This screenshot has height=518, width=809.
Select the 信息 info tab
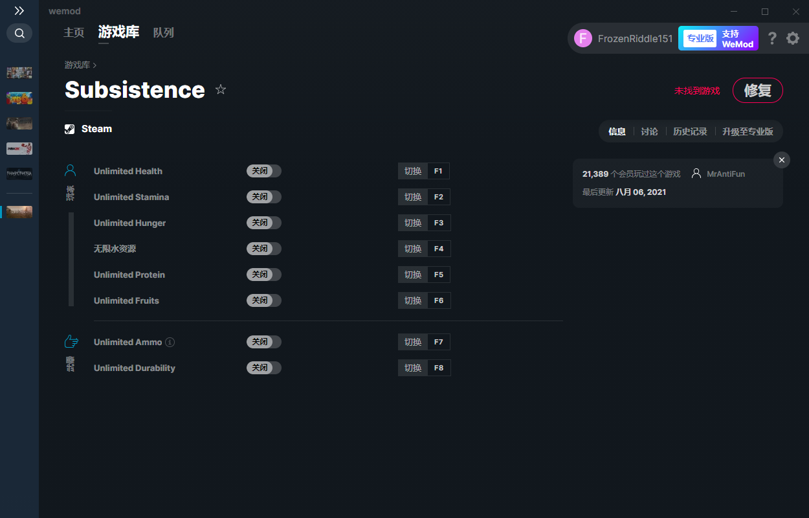click(x=617, y=131)
